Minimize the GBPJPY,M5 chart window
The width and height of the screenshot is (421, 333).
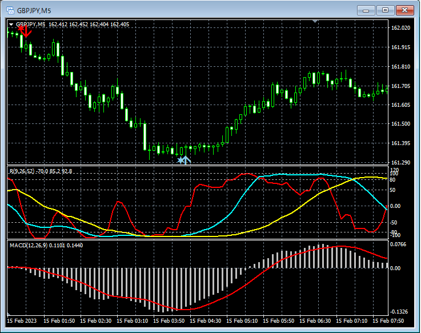pos(367,10)
